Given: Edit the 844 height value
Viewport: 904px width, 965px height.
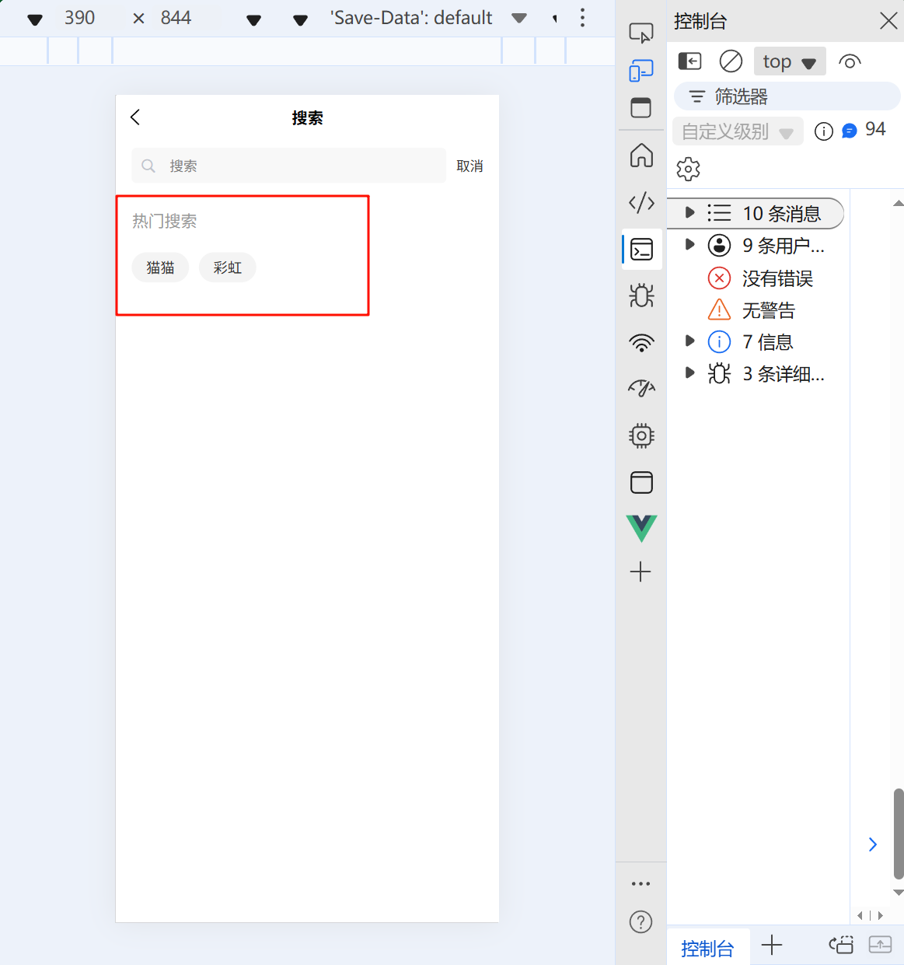Looking at the screenshot, I should (x=176, y=18).
